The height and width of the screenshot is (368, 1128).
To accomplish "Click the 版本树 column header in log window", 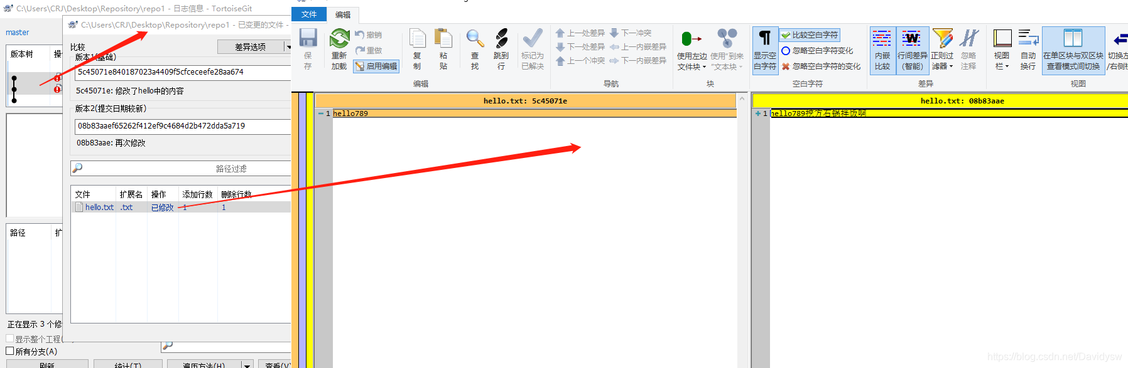I will (28, 54).
